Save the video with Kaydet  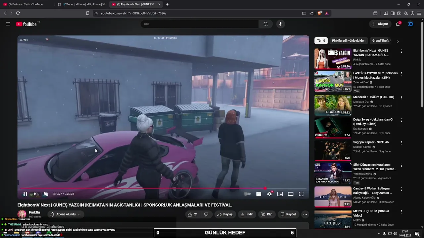coord(288,214)
